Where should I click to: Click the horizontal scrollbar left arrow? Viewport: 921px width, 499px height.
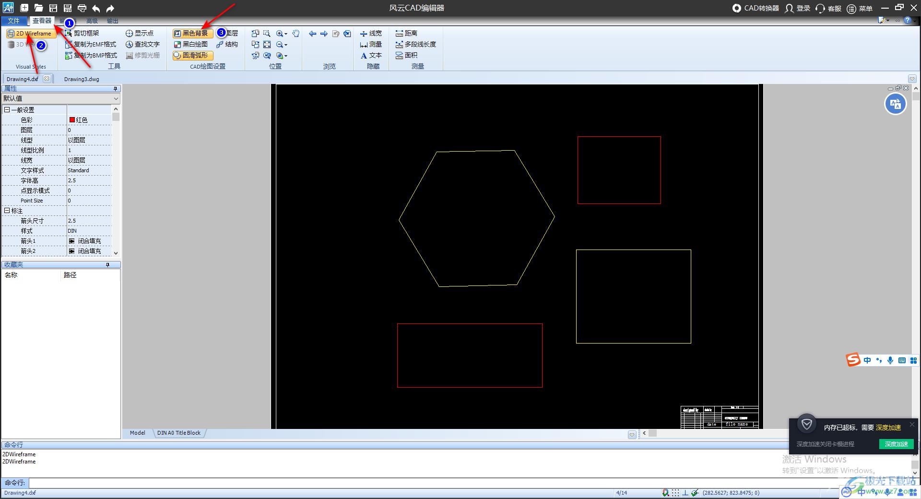tap(644, 433)
